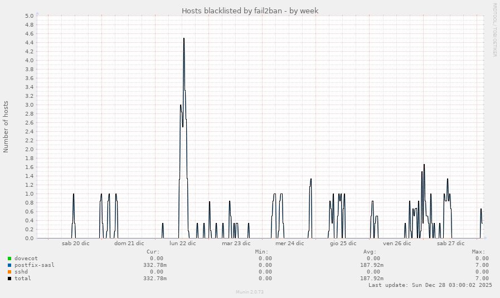This screenshot has width=500, height=298.
Task: Click the Munin 2.0.73 version text
Action: [250, 291]
